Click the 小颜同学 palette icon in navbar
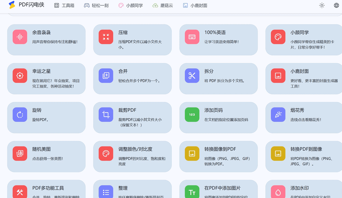This screenshot has width=342, height=198. point(121,5)
